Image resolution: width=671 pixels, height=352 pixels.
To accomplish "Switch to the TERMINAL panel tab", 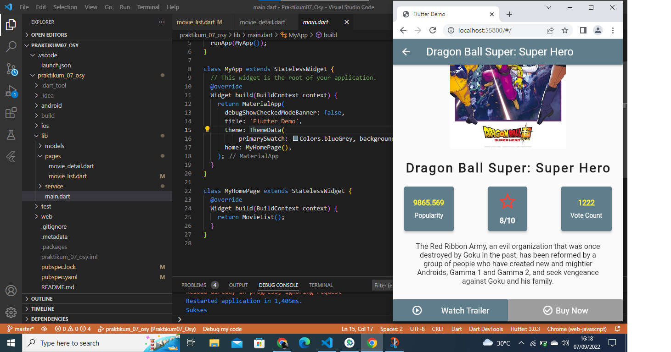I will coord(321,285).
